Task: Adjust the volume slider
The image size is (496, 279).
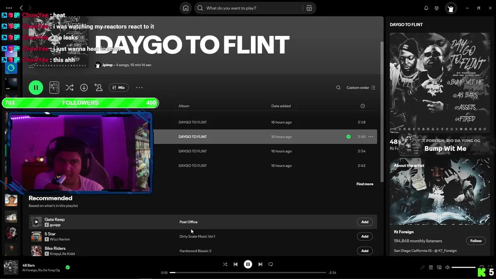Action: coord(463,267)
